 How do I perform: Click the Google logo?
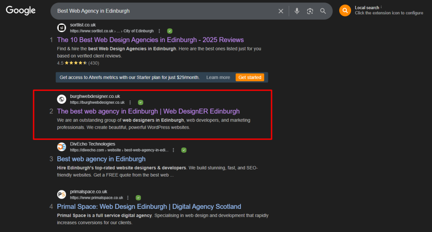(21, 11)
